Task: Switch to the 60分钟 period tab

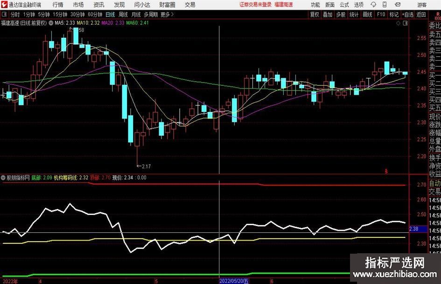Action: (95, 14)
